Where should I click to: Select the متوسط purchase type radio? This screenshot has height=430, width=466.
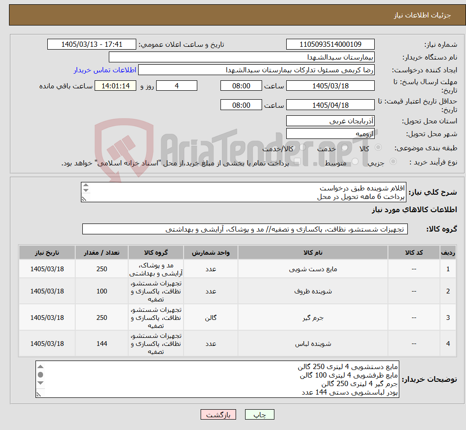pos(355,162)
